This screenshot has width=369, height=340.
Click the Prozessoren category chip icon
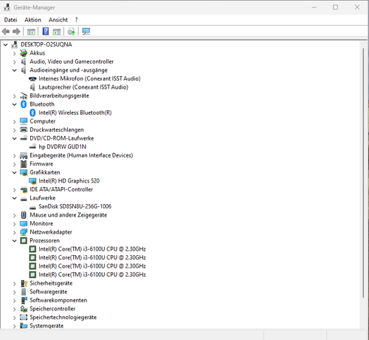[x=24, y=240]
